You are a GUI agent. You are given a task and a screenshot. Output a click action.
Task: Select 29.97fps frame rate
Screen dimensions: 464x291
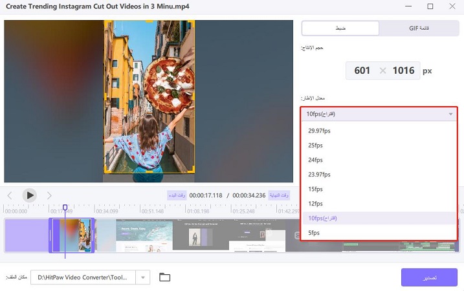point(379,131)
